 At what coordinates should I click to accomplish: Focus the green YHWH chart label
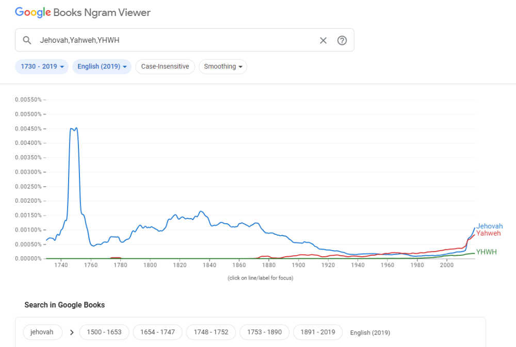point(486,252)
